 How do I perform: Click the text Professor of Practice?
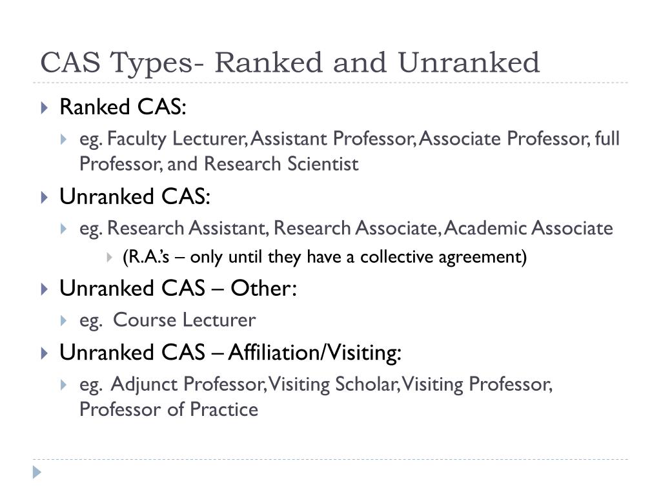(168, 409)
